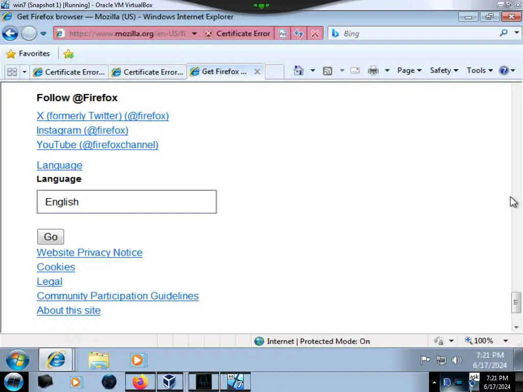Image resolution: width=523 pixels, height=392 pixels.
Task: Open the Favorites center
Action: [x=28, y=54]
